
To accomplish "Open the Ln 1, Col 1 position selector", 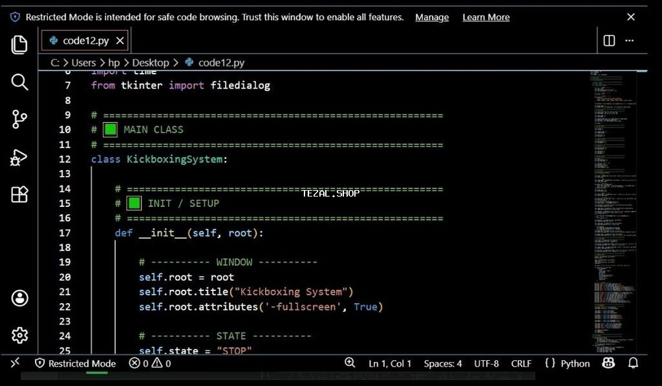I will coord(390,363).
